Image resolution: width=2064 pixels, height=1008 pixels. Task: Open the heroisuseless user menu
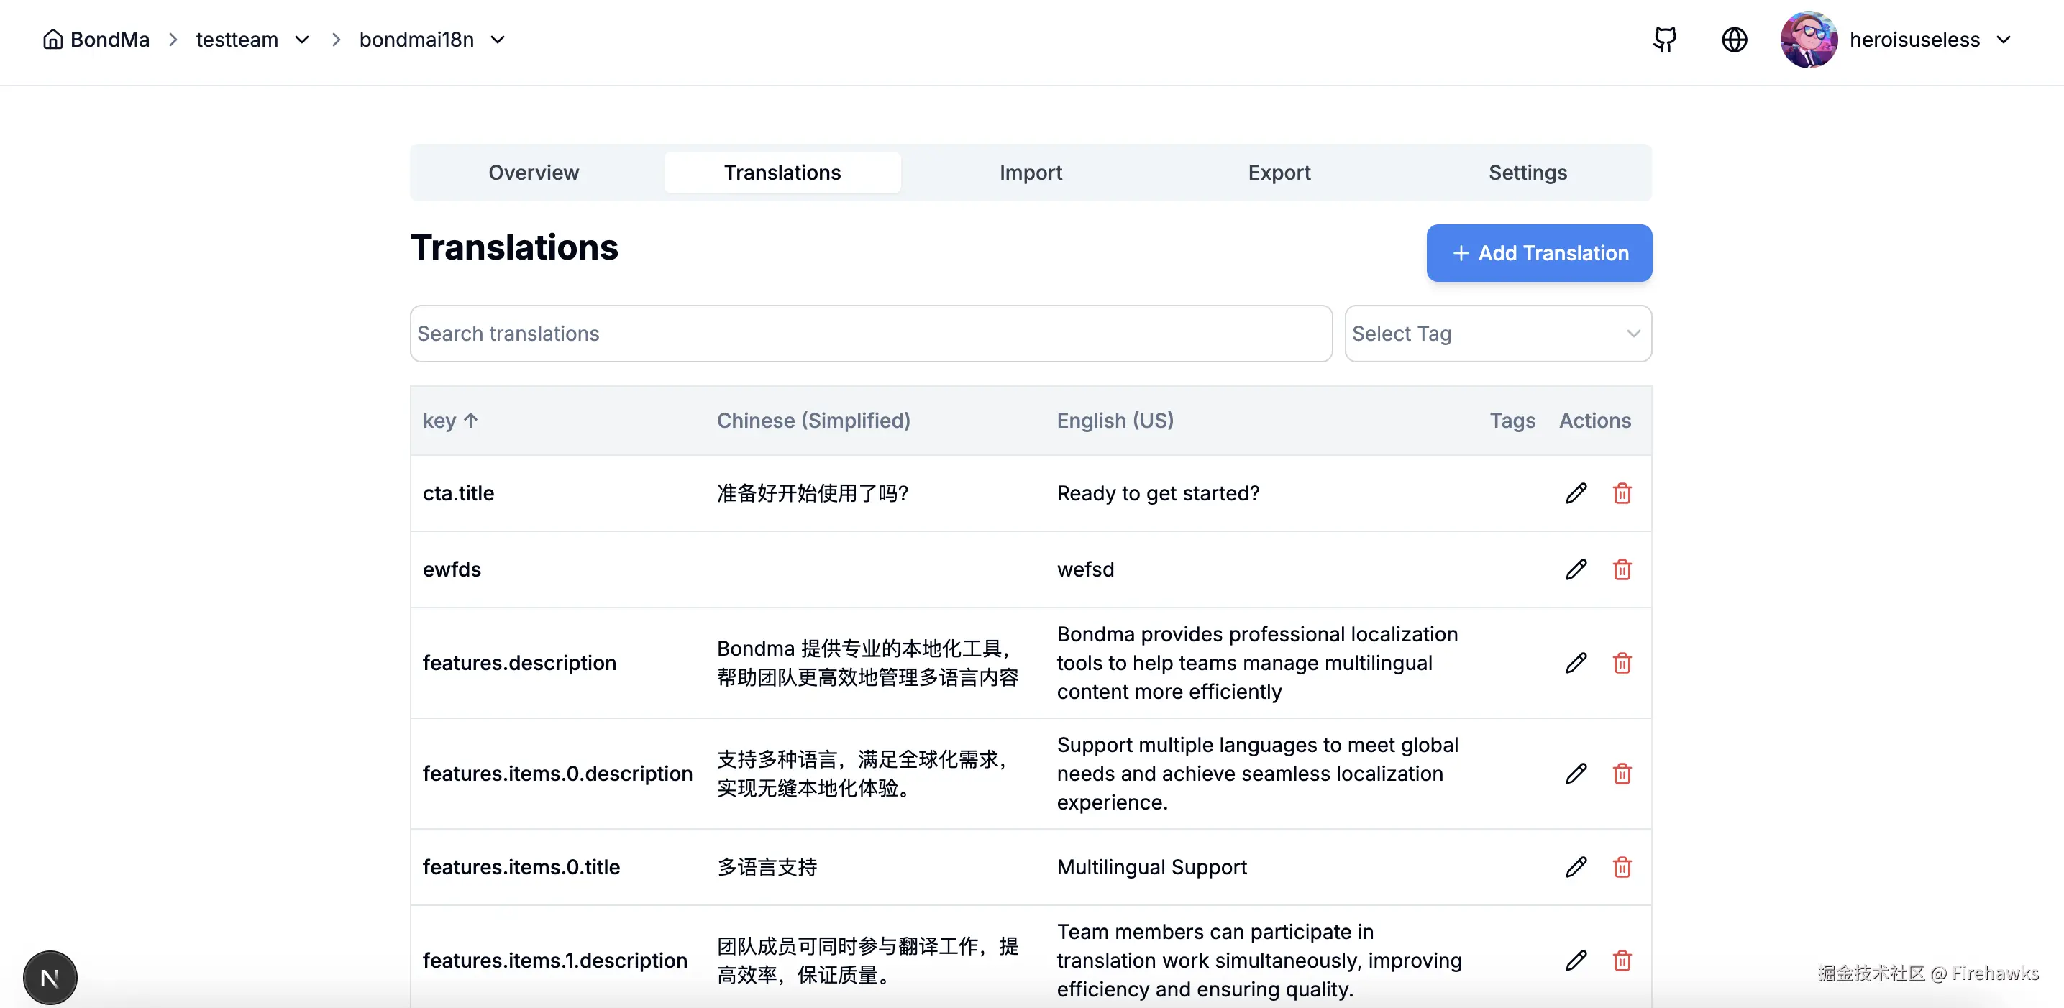[1915, 40]
